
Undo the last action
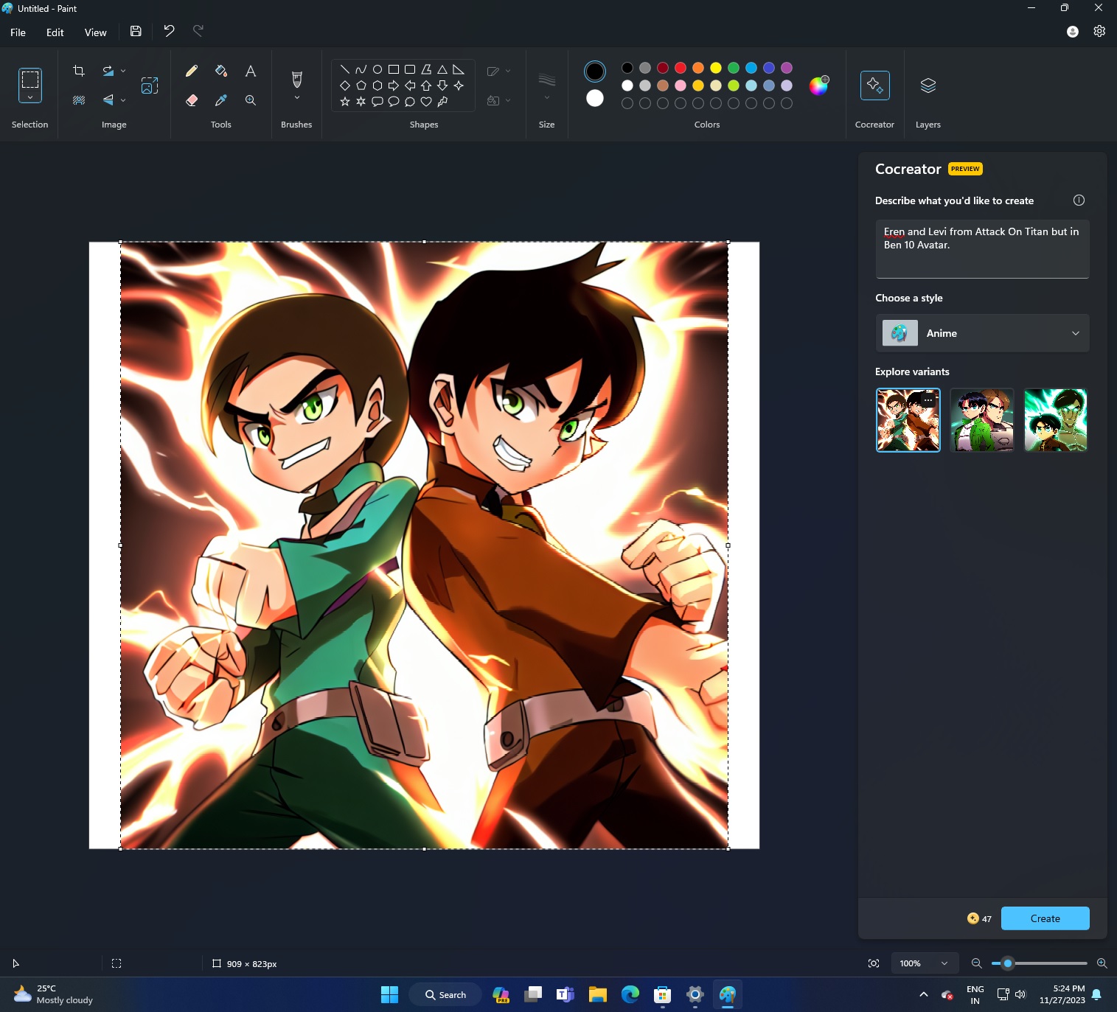tap(168, 31)
